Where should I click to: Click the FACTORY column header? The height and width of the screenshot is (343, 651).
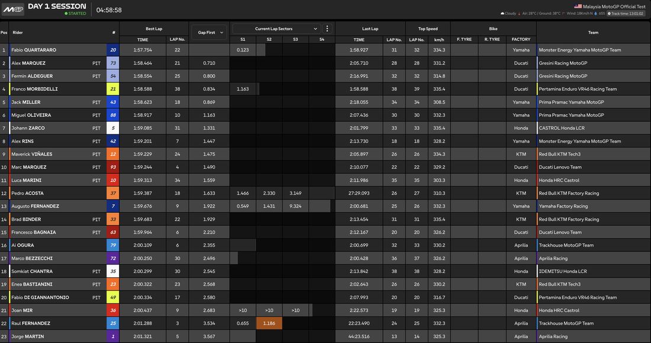pyautogui.click(x=521, y=40)
